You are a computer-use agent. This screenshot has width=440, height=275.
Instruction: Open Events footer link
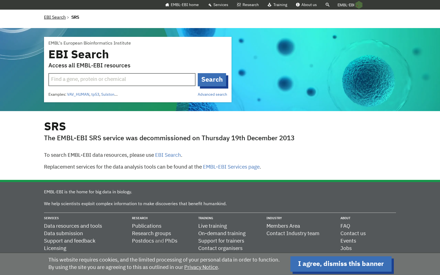click(348, 241)
